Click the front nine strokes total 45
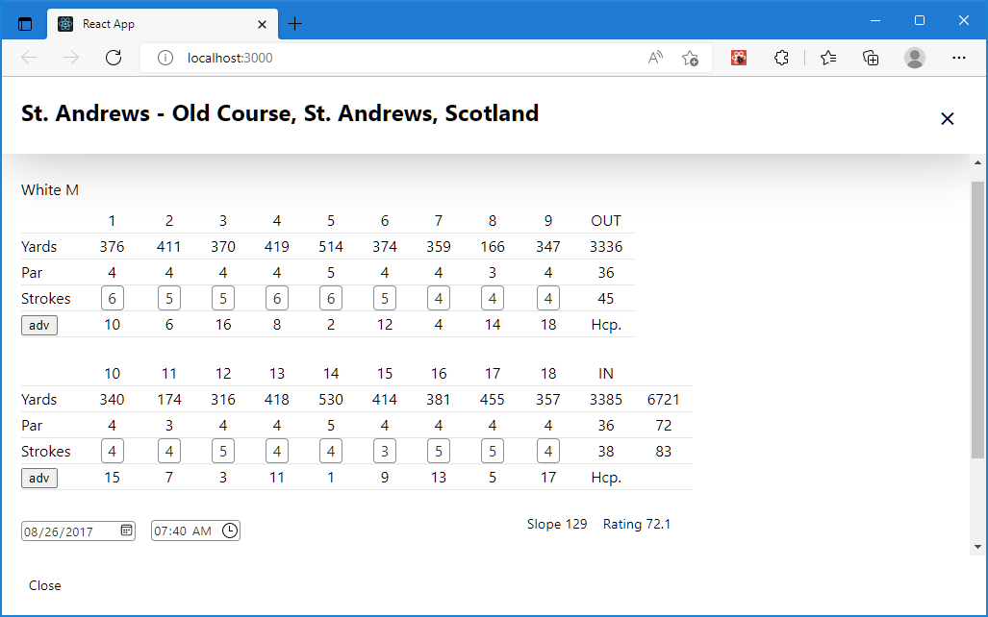Image resolution: width=988 pixels, height=617 pixels. tap(605, 299)
